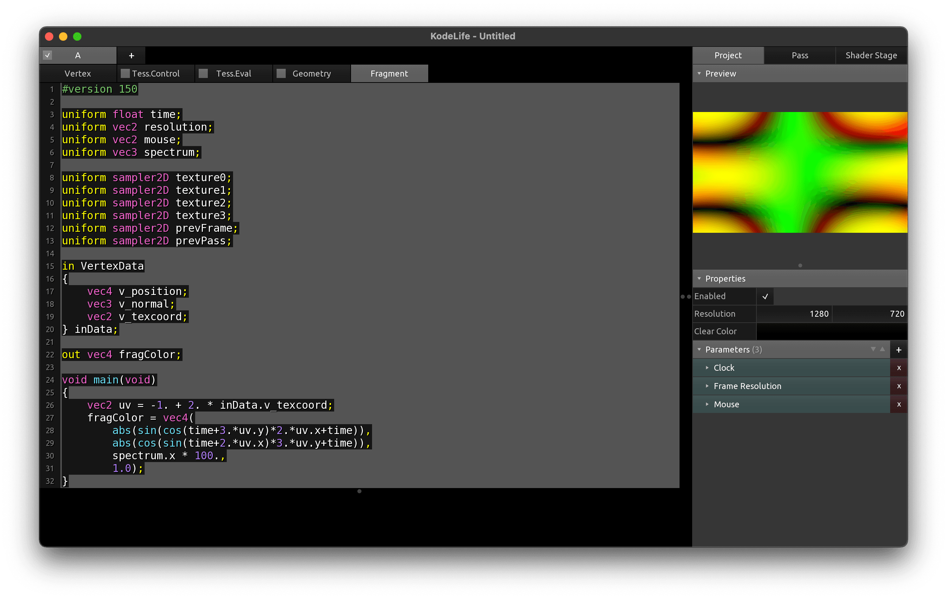This screenshot has height=599, width=947.
Task: Click the ascending sort arrow in Parameters header
Action: pyautogui.click(x=882, y=349)
